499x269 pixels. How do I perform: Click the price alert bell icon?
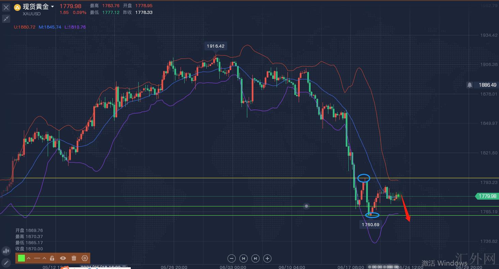tap(470, 85)
